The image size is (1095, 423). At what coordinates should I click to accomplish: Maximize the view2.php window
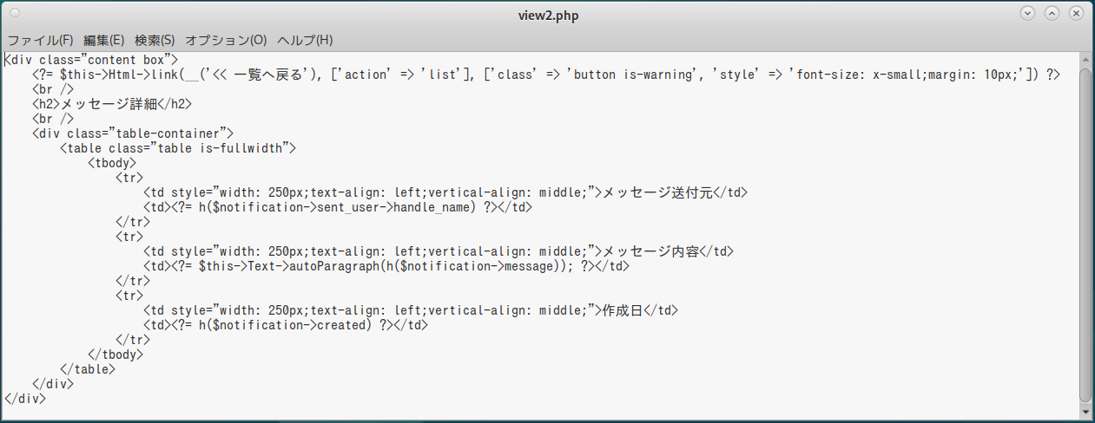pos(1052,14)
